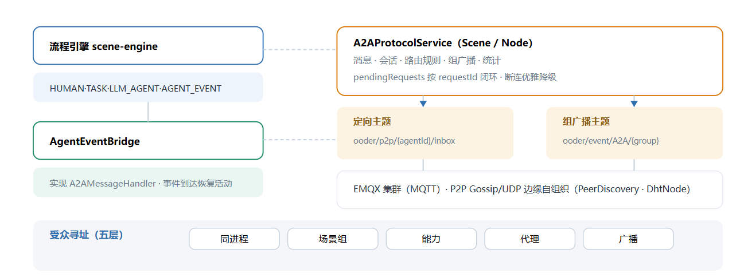Click the 流程引擎 scene-engine box
This screenshot has height=277, width=740.
coord(148,46)
